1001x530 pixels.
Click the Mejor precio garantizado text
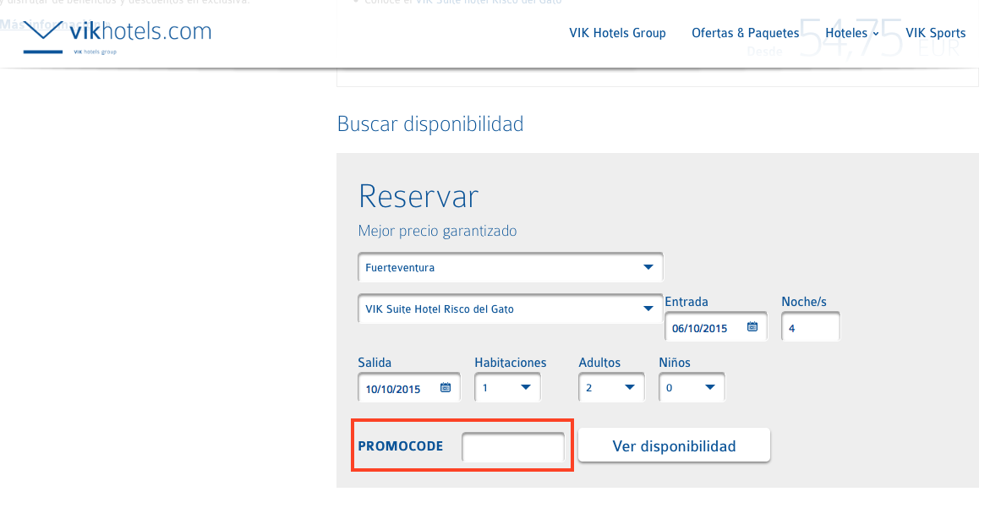coord(437,231)
